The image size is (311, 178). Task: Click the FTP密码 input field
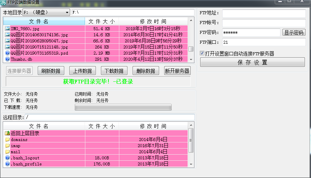251,33
